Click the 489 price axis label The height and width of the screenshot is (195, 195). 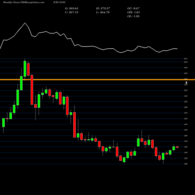pyautogui.click(x=186, y=113)
